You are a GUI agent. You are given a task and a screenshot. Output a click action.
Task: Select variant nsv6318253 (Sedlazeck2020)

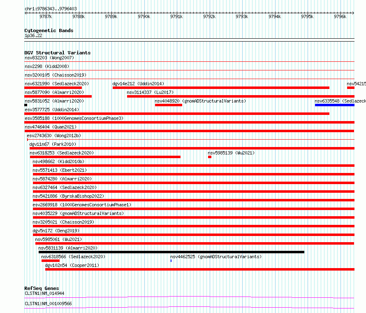tap(62, 153)
